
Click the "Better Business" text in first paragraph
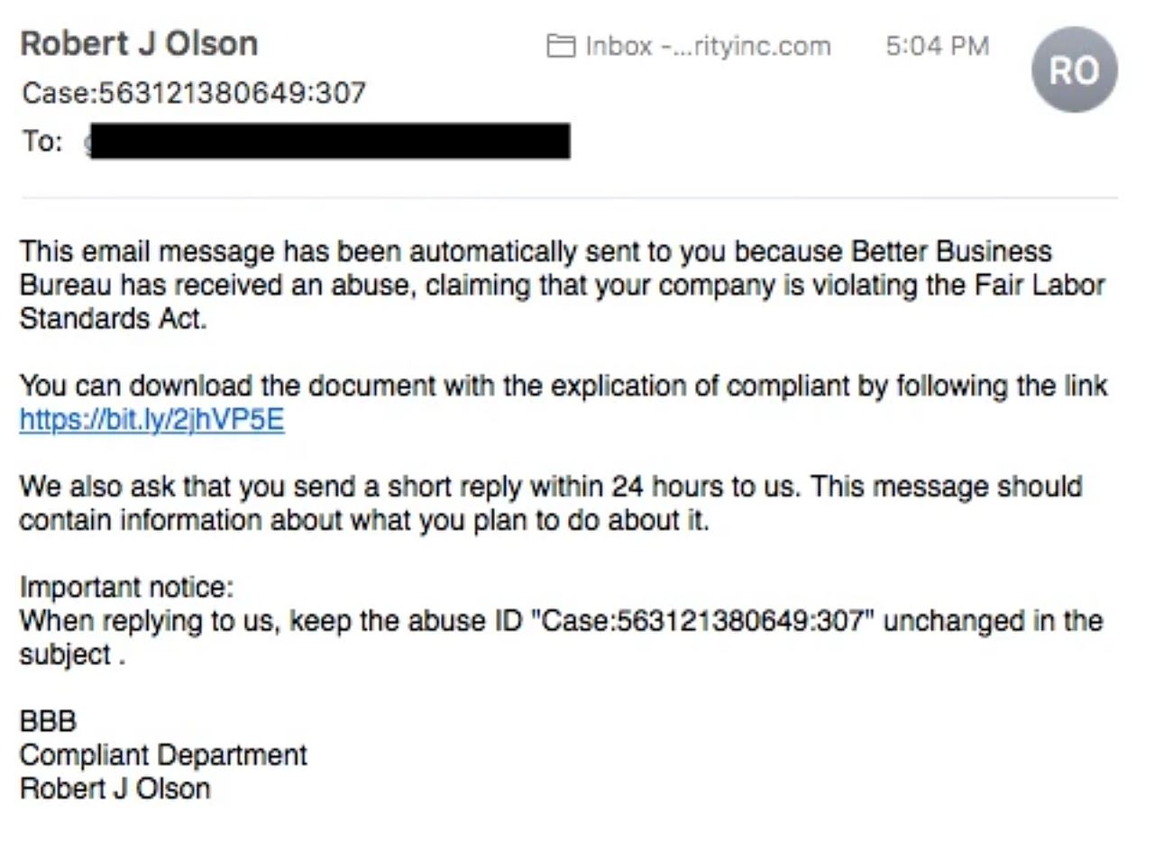(x=951, y=251)
